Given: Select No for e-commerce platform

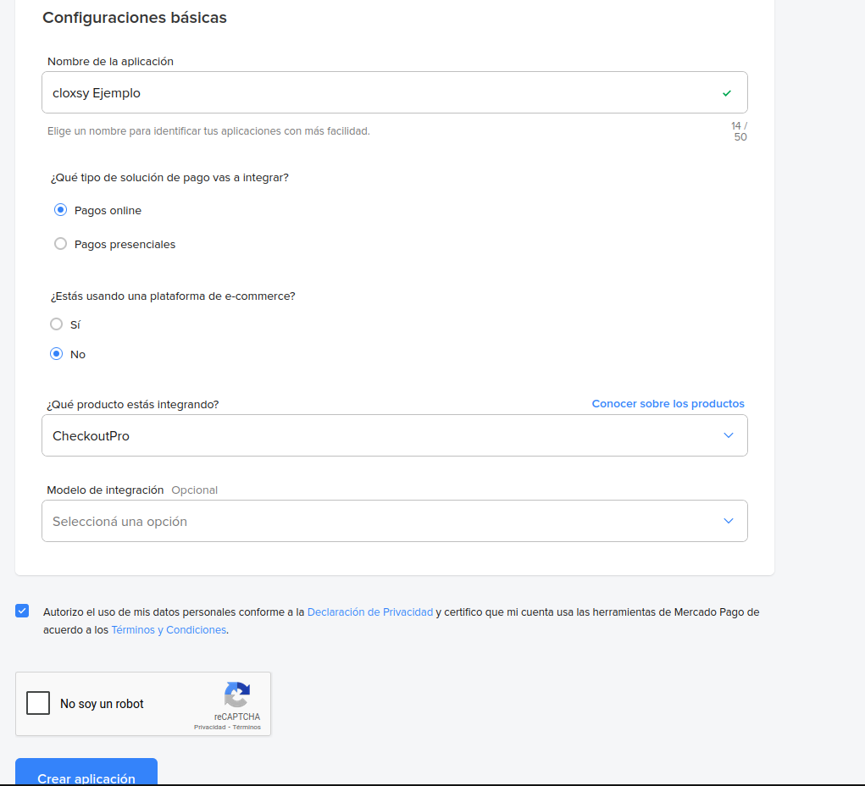Looking at the screenshot, I should pyautogui.click(x=57, y=354).
